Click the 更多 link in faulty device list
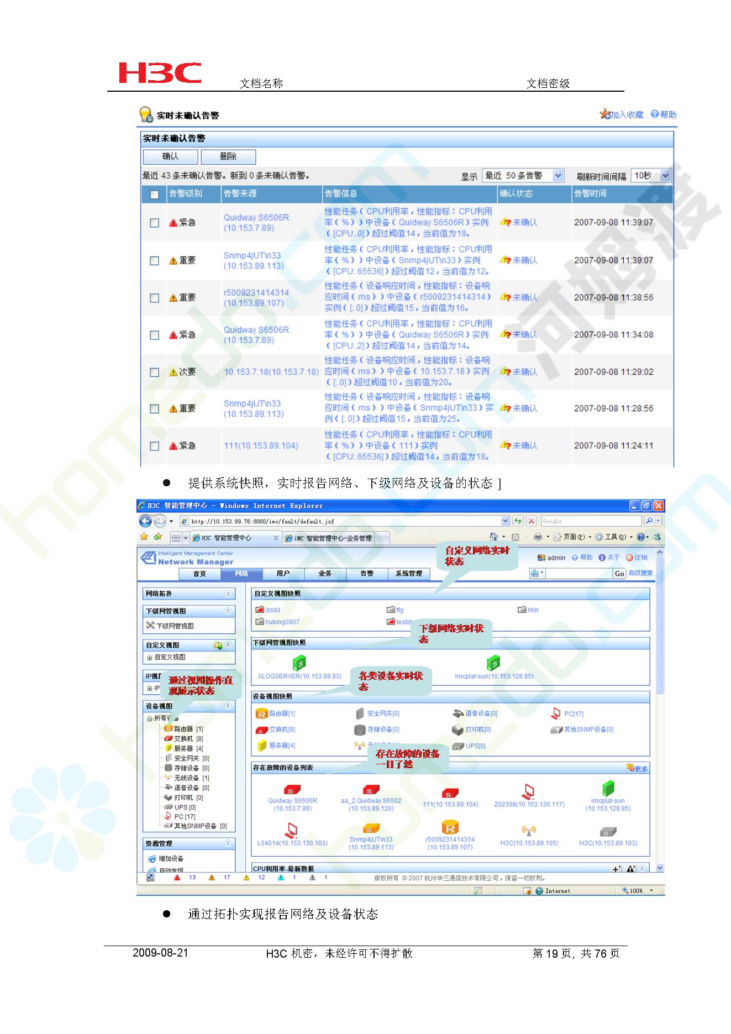The height and width of the screenshot is (1034, 731). tap(637, 768)
